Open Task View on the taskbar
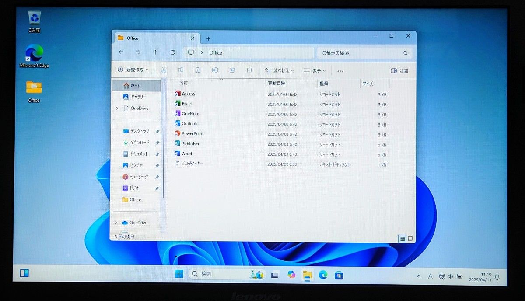Screen dimensions: 525x301 275,275
